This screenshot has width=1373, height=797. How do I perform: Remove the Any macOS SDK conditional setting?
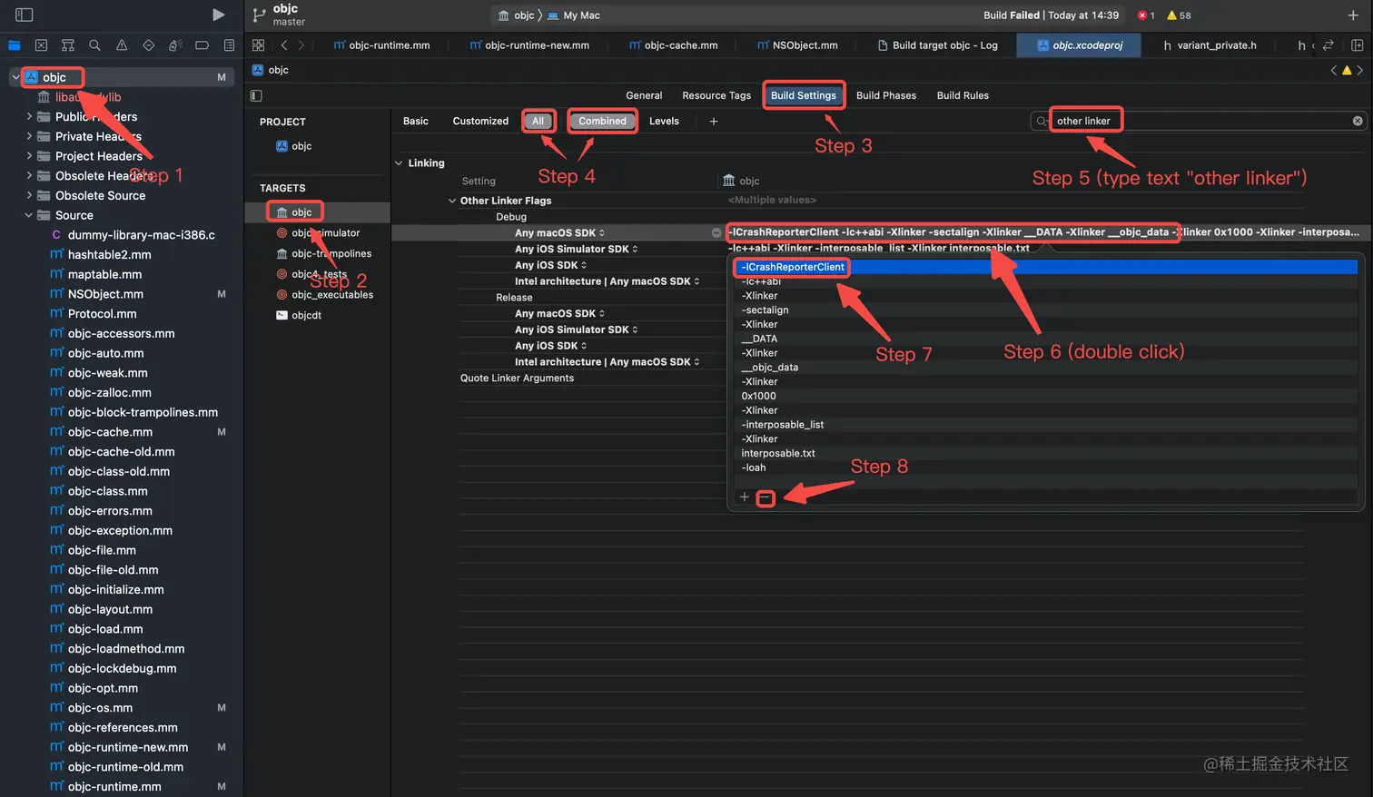[x=716, y=233]
